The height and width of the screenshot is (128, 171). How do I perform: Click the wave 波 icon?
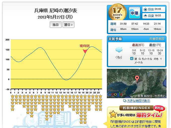click(x=132, y=58)
